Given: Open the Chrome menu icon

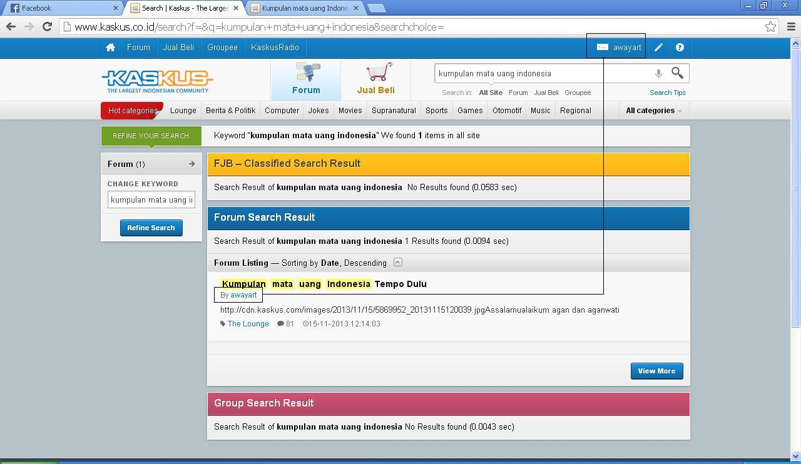Looking at the screenshot, I should pos(790,27).
